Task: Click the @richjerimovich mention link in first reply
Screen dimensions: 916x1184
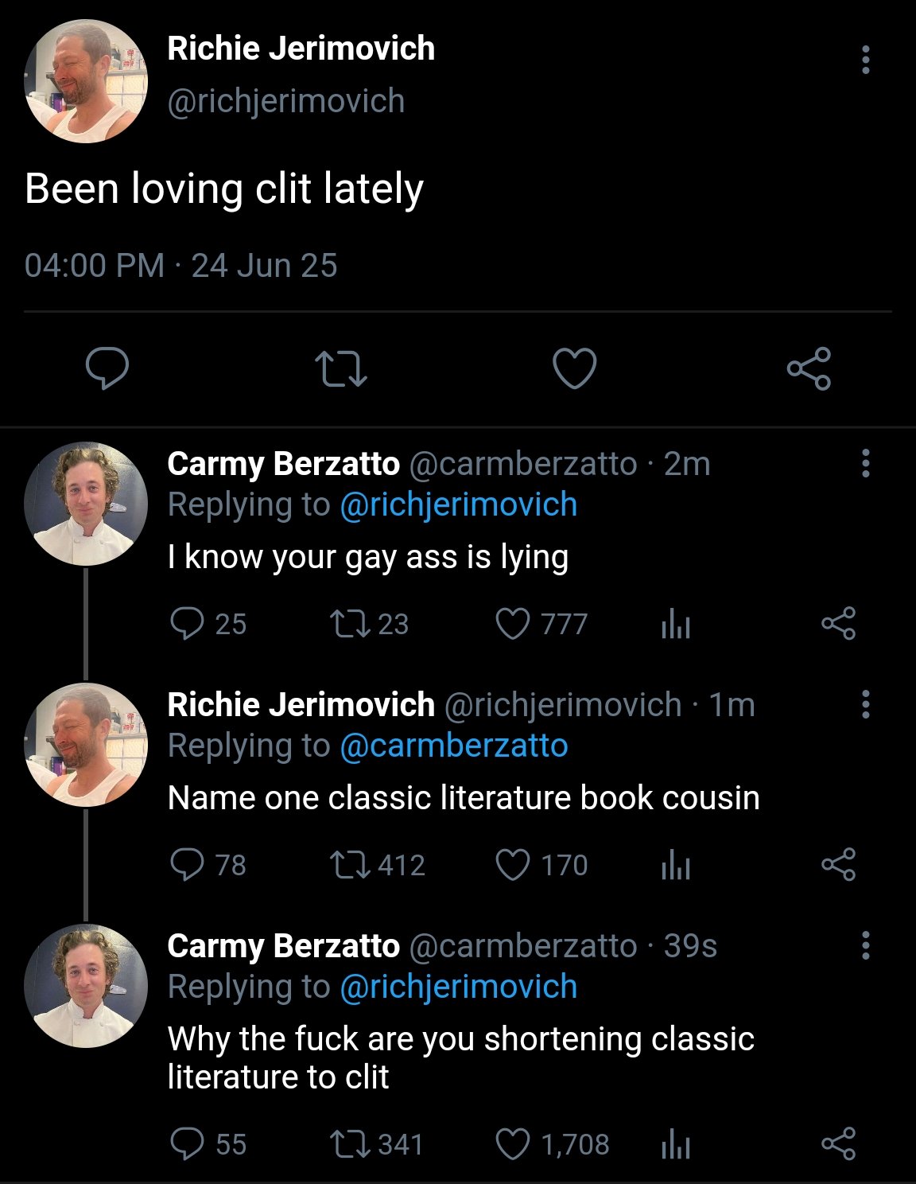Action: pyautogui.click(x=458, y=505)
